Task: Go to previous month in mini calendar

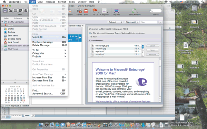Action: coord(3,83)
